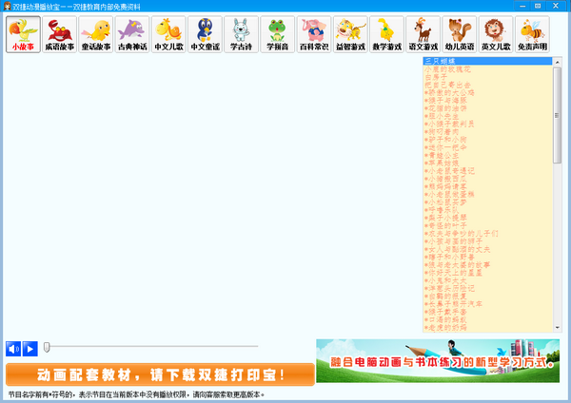Click the story list scrollbar down arrow

557,328
